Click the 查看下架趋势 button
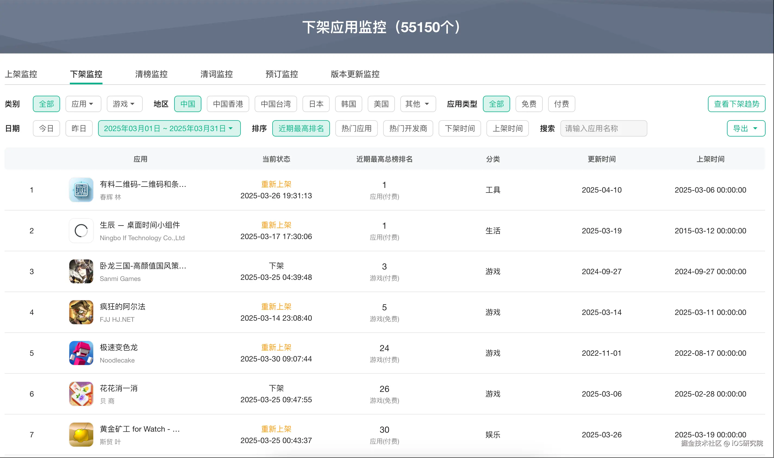 click(x=736, y=104)
